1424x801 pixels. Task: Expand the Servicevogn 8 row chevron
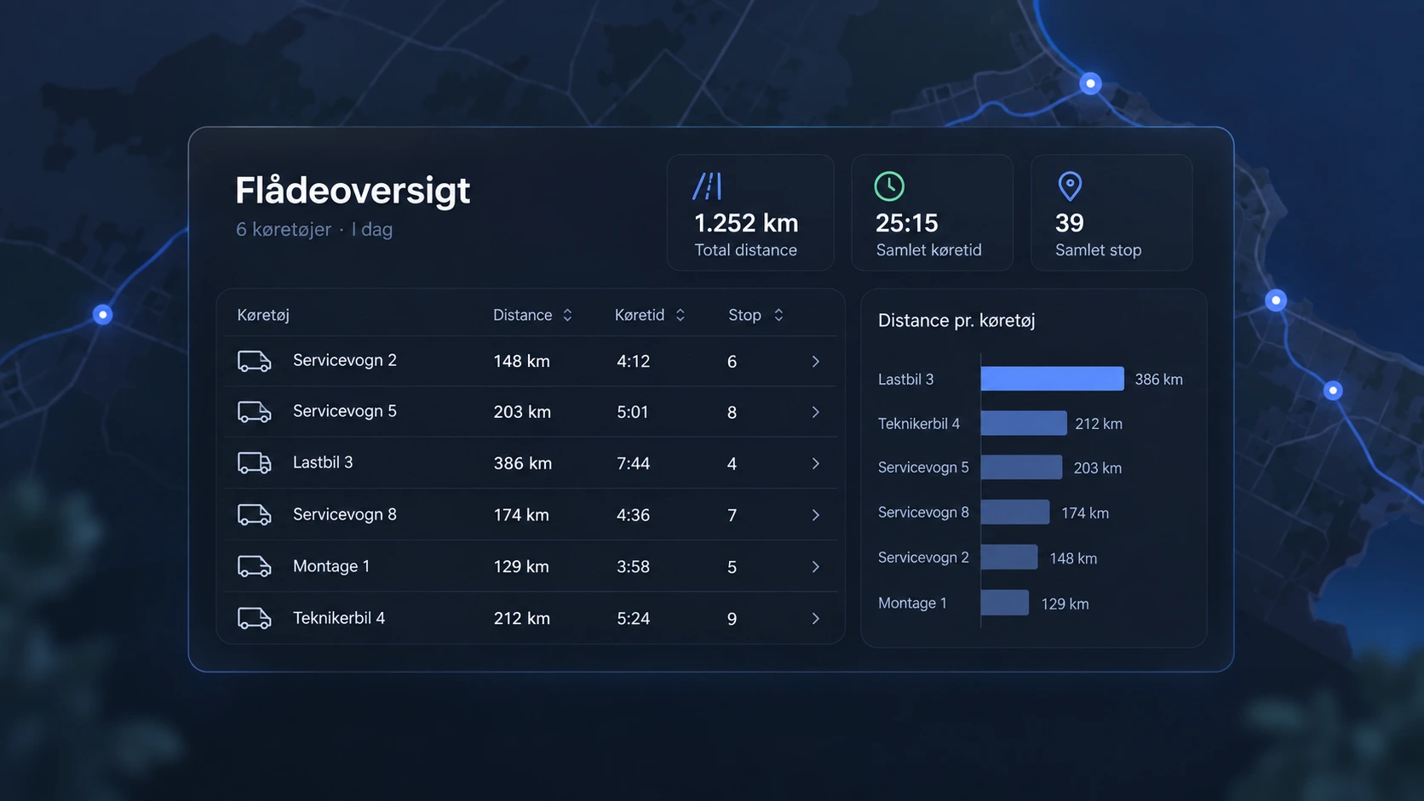pos(815,515)
